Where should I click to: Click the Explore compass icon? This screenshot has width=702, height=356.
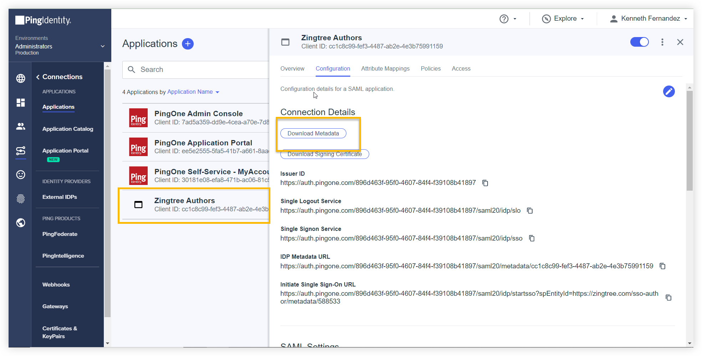(546, 19)
